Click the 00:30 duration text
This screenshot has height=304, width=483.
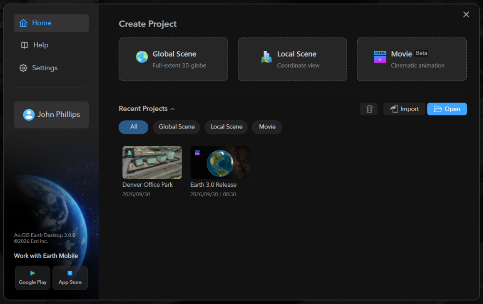[229, 195]
